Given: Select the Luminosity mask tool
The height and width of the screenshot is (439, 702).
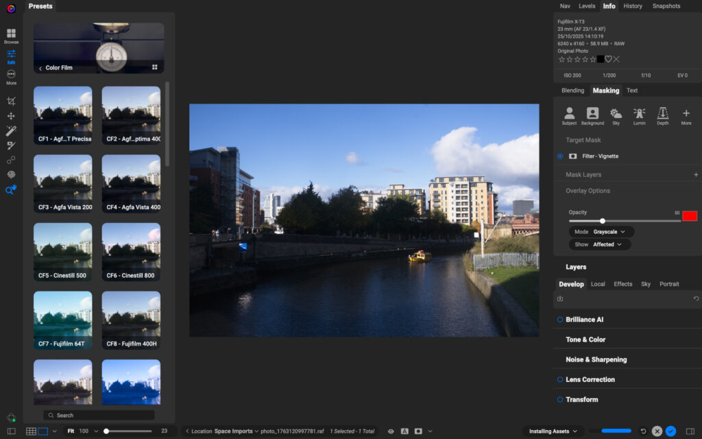Looking at the screenshot, I should [x=640, y=115].
